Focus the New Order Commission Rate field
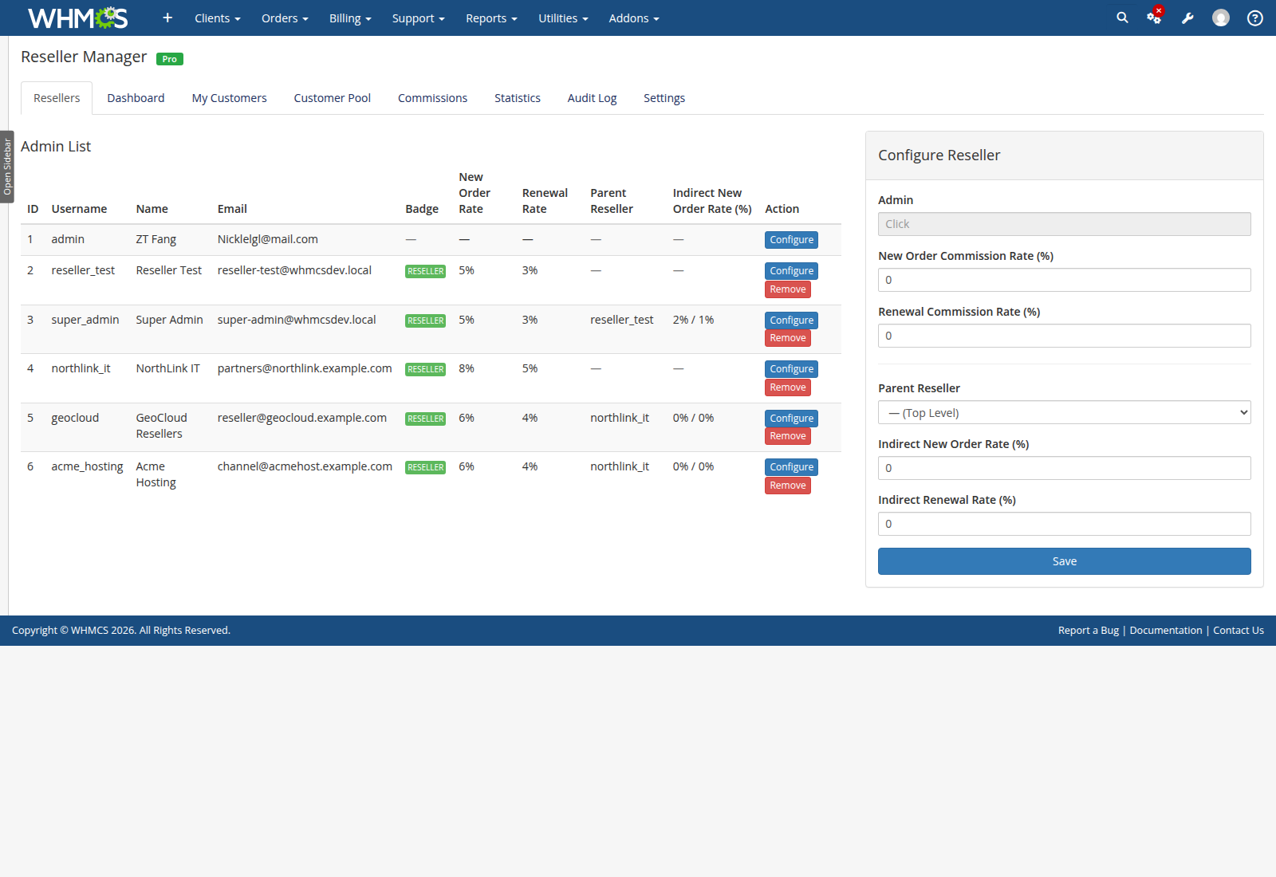Image resolution: width=1276 pixels, height=877 pixels. [x=1064, y=280]
